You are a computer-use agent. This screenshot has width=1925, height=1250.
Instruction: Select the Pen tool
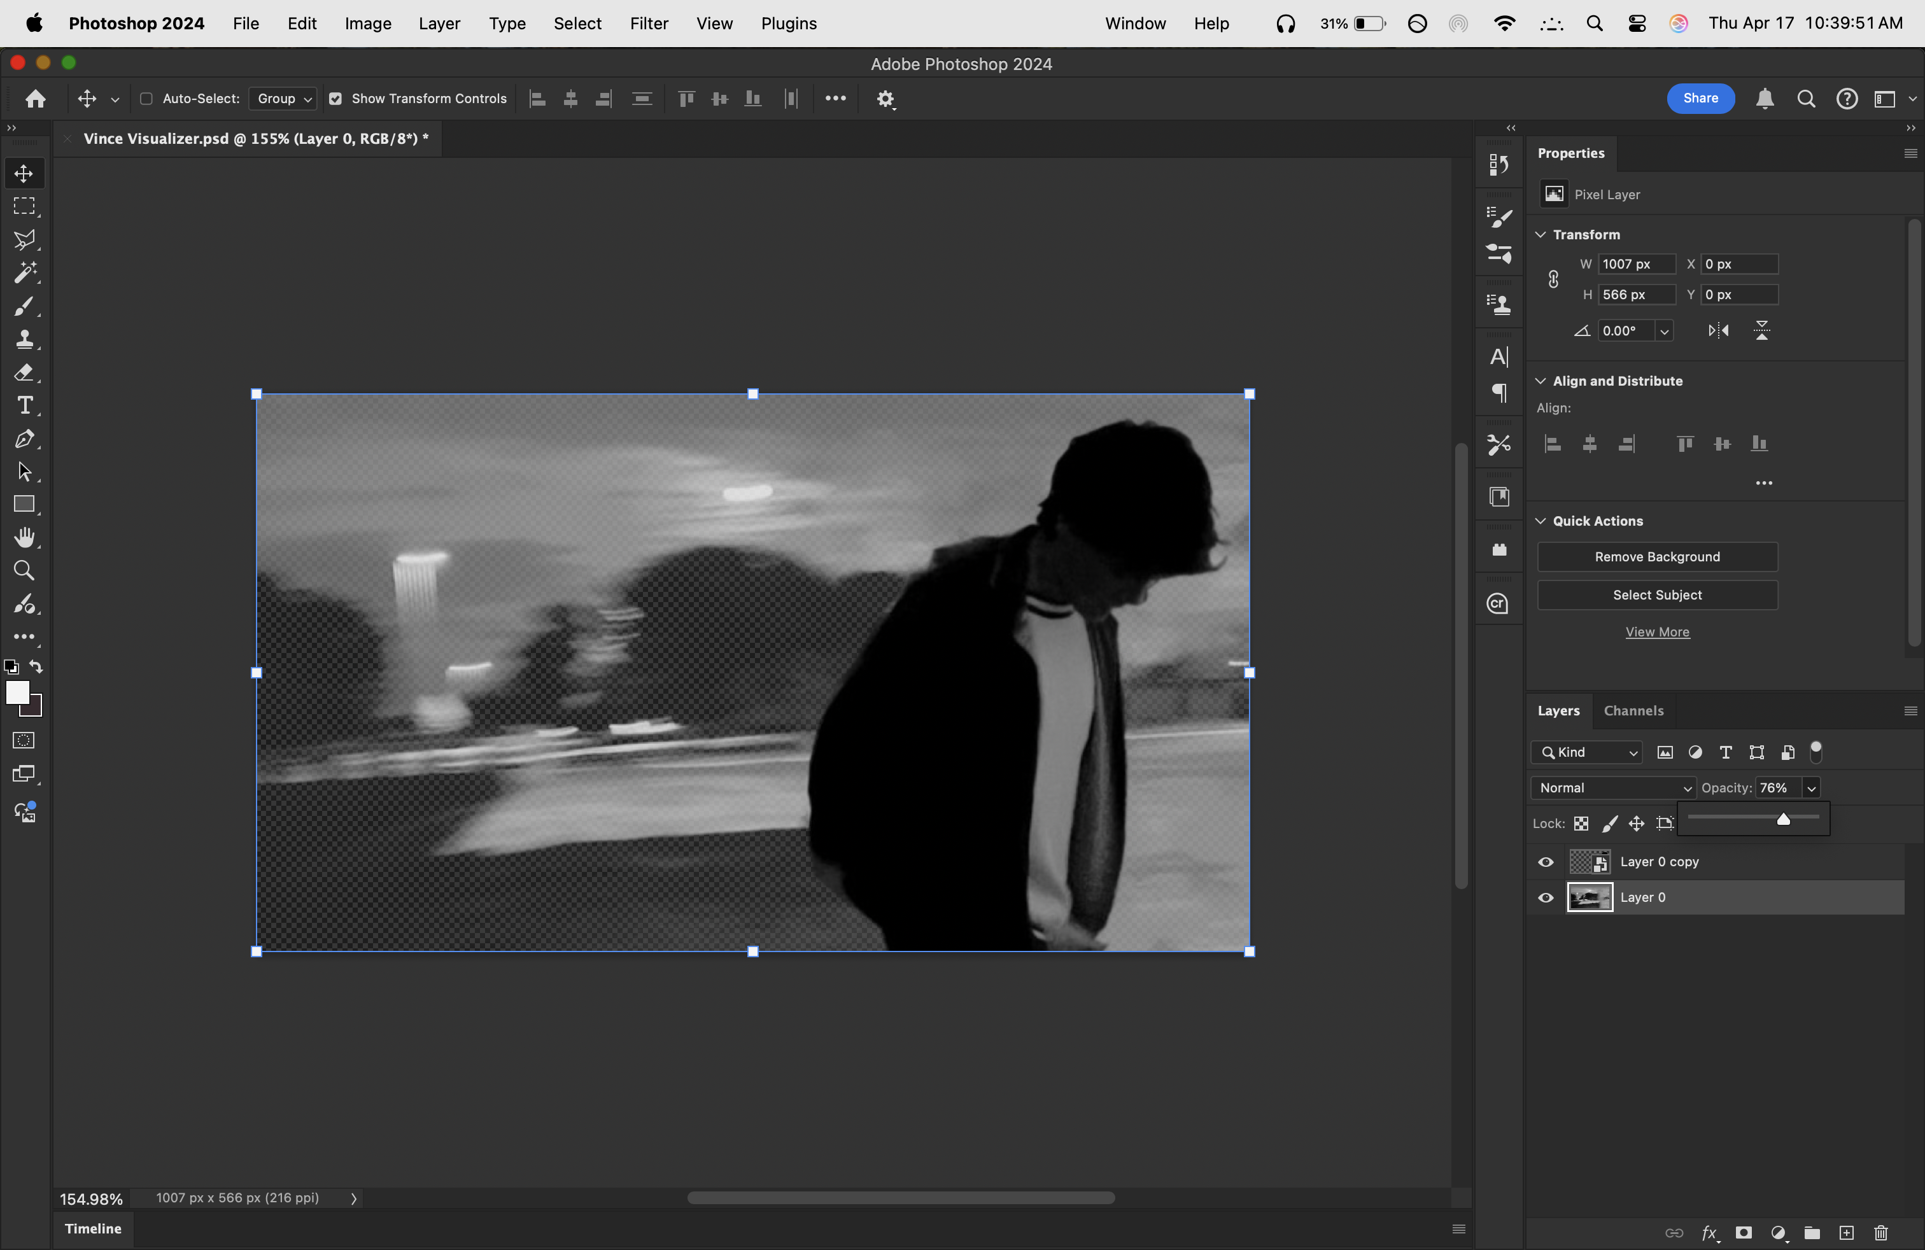(x=24, y=439)
